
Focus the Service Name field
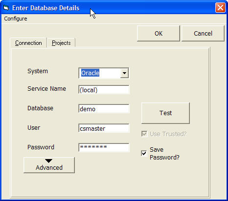(104, 90)
